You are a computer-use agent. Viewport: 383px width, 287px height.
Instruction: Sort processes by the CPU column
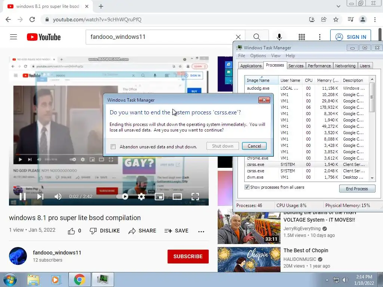coord(309,80)
